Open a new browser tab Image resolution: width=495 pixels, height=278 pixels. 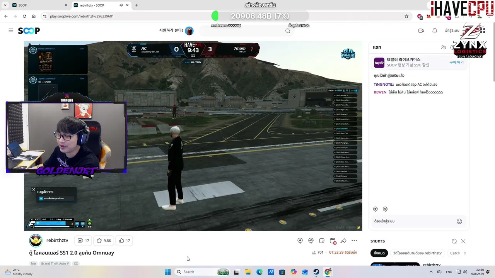coord(137,5)
